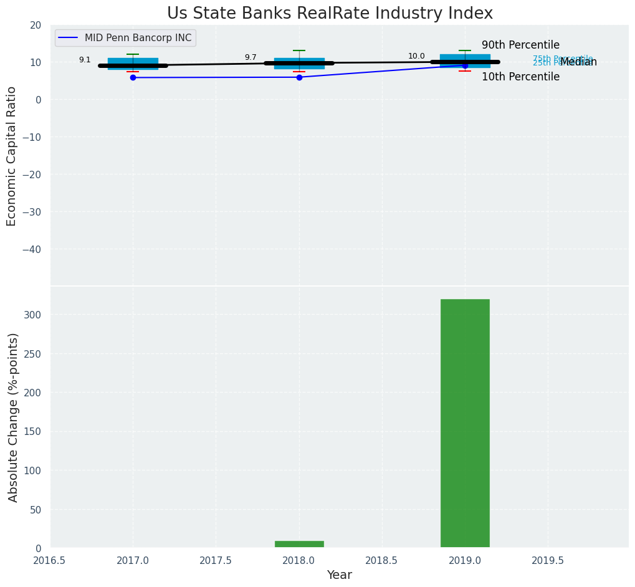The image size is (635, 587).
Task: Click the Economic Capital Ratio axis label
Action: (x=12, y=156)
